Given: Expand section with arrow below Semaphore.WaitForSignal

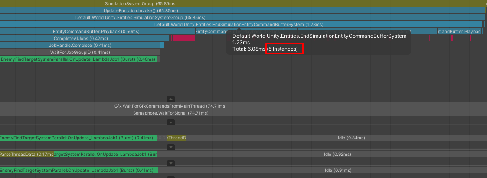Looking at the screenshot, I should coord(171,122).
